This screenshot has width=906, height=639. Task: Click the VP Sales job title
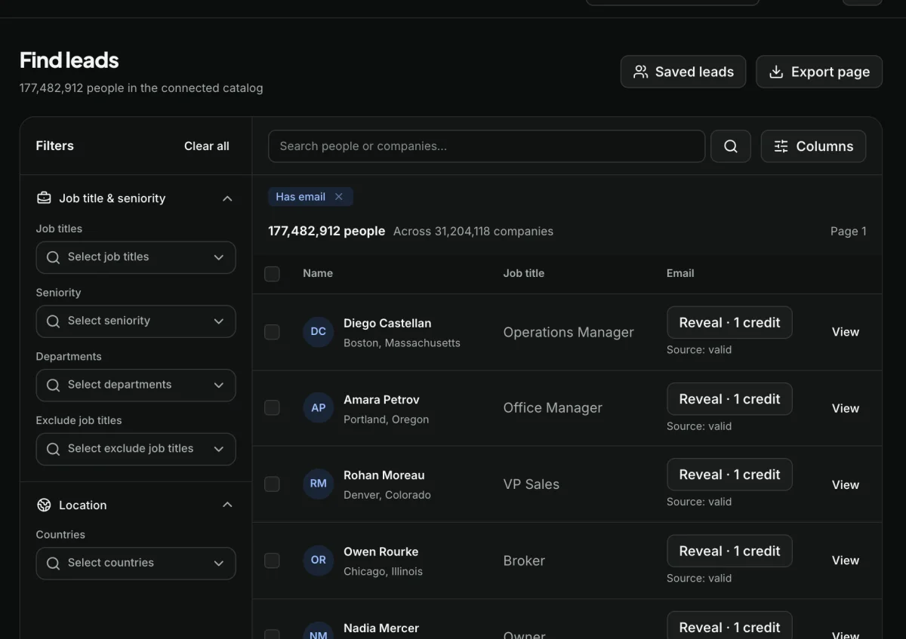coord(532,484)
